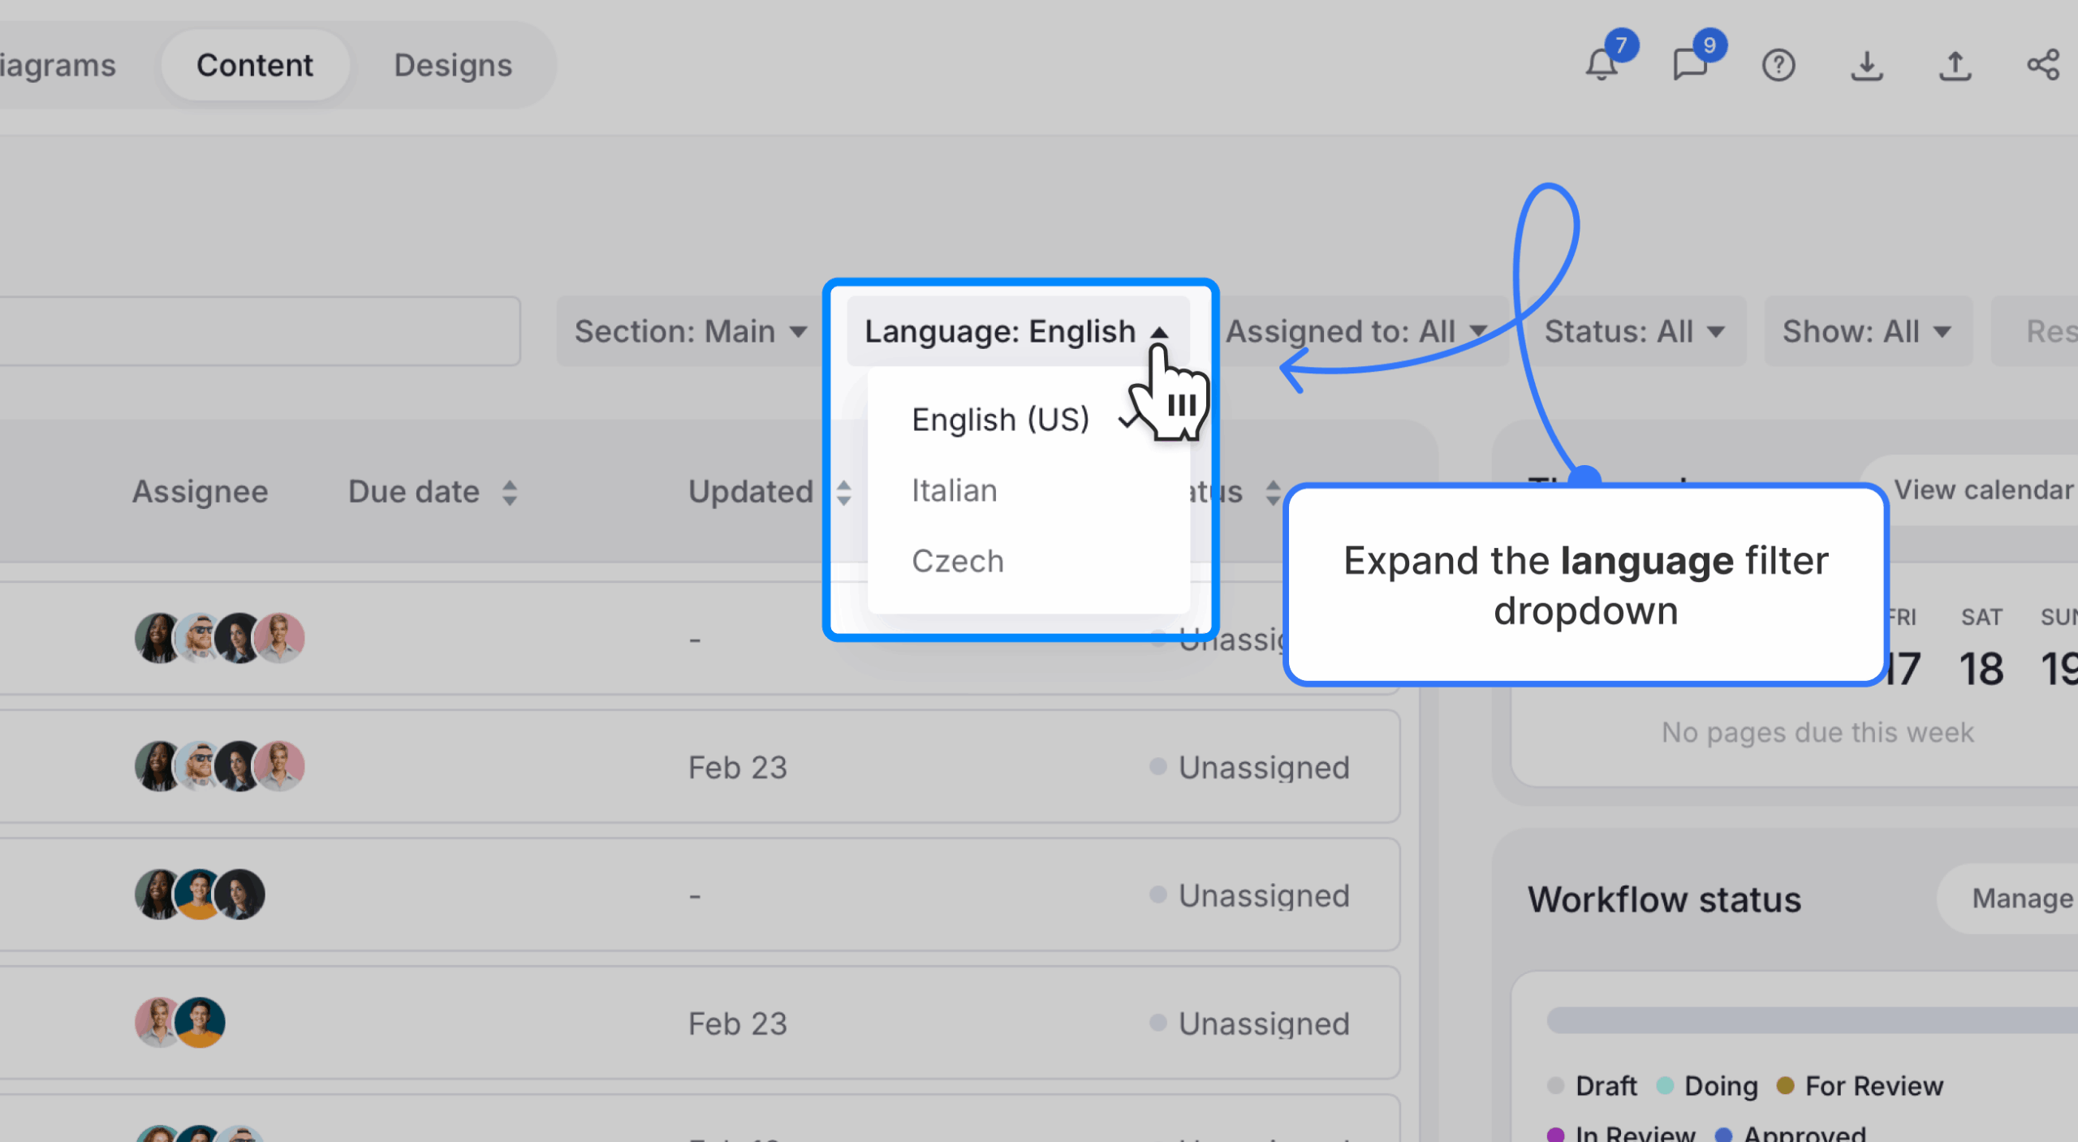Click the two-avatar assignee group
Viewport: 2078px width, 1142px height.
pyautogui.click(x=179, y=1023)
